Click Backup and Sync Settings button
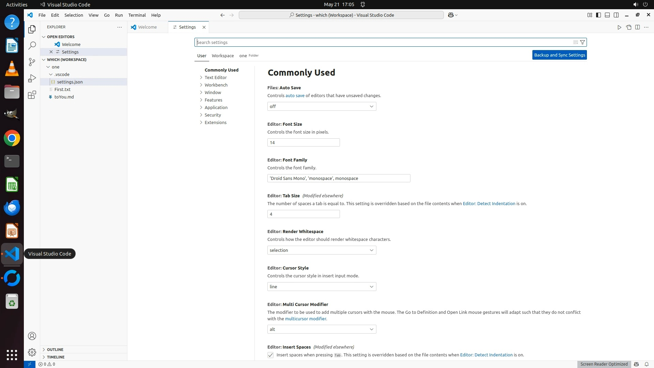The width and height of the screenshot is (654, 368). pyautogui.click(x=559, y=55)
